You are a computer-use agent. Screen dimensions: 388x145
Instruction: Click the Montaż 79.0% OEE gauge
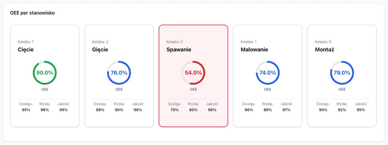click(342, 73)
